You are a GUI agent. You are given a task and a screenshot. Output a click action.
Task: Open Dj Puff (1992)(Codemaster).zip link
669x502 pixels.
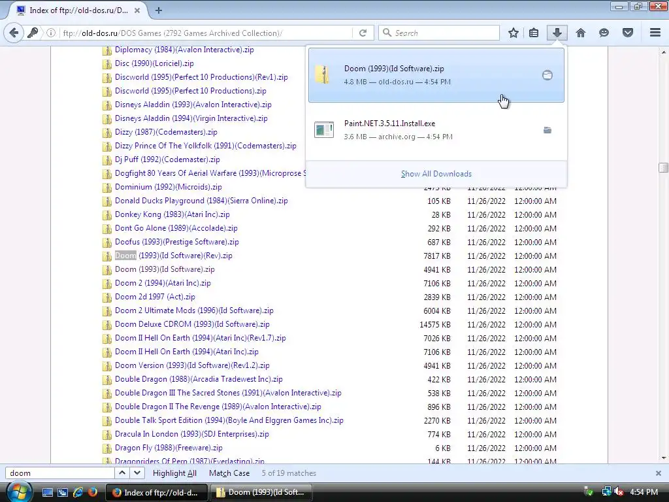tap(167, 159)
